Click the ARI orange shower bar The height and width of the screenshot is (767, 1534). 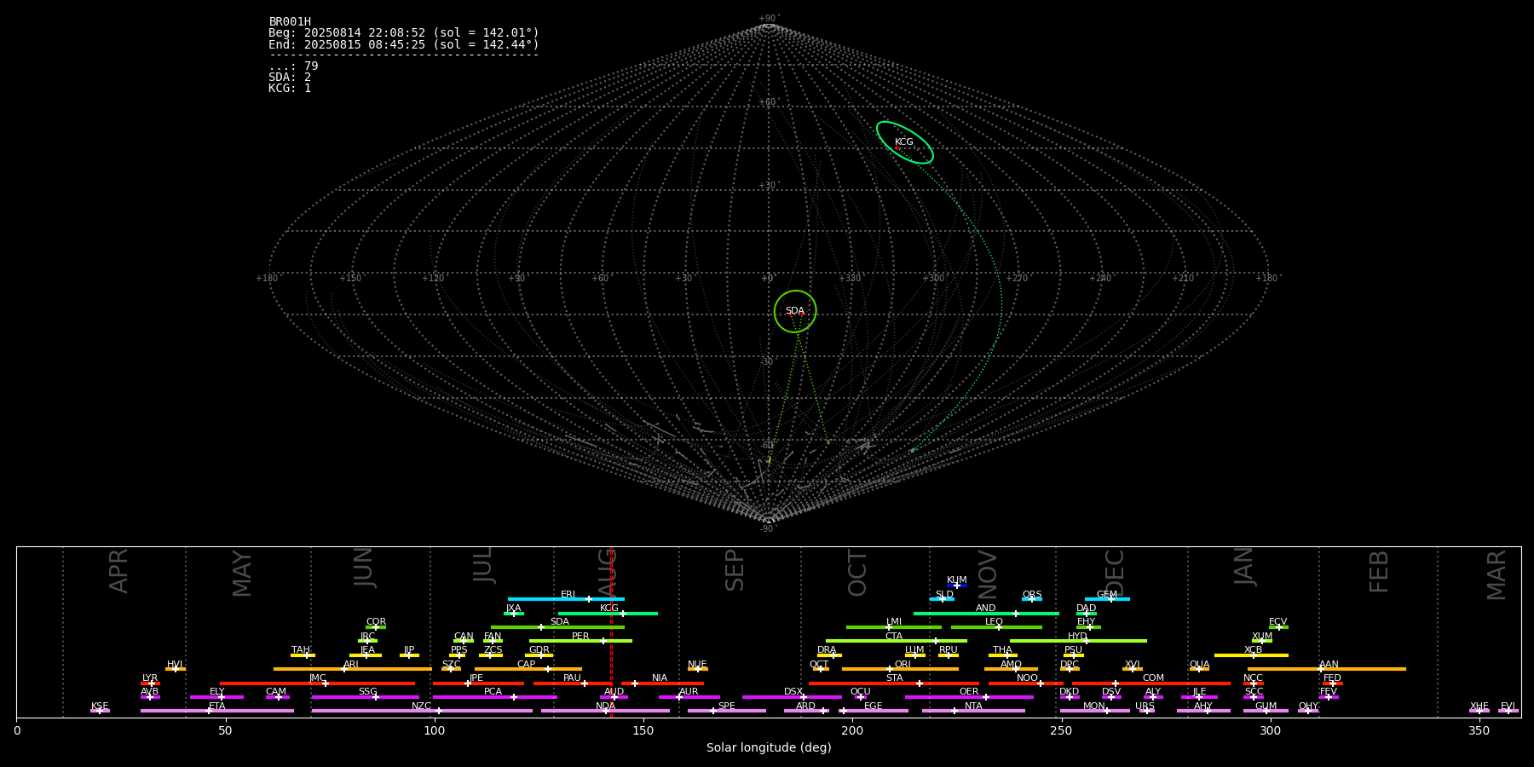click(x=353, y=669)
